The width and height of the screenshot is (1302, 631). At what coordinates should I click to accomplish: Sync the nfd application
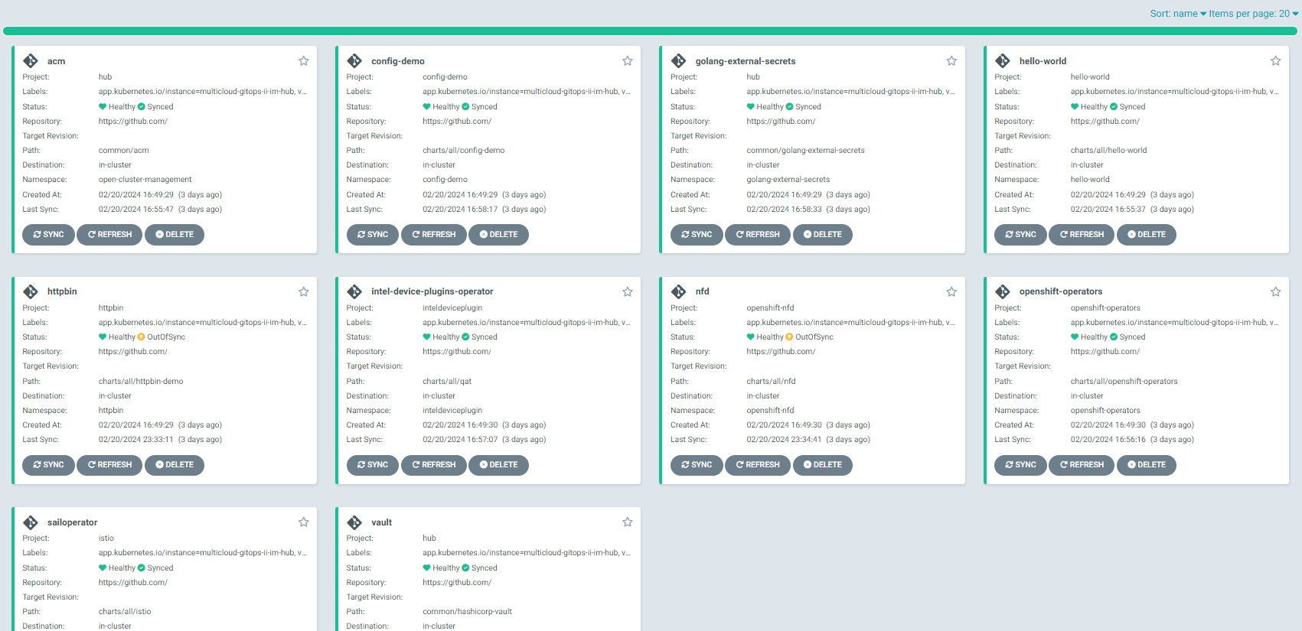click(697, 465)
